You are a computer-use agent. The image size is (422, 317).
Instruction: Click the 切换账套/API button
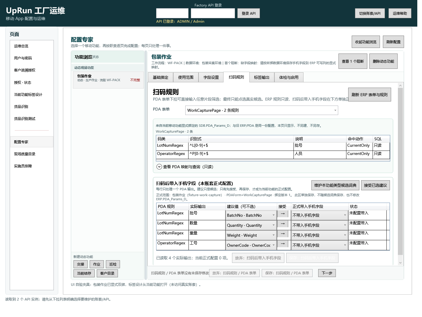(x=370, y=13)
